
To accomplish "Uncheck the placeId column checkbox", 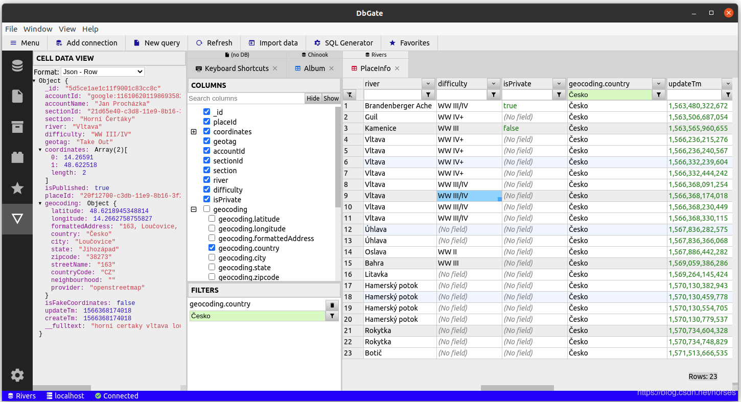I will click(206, 122).
